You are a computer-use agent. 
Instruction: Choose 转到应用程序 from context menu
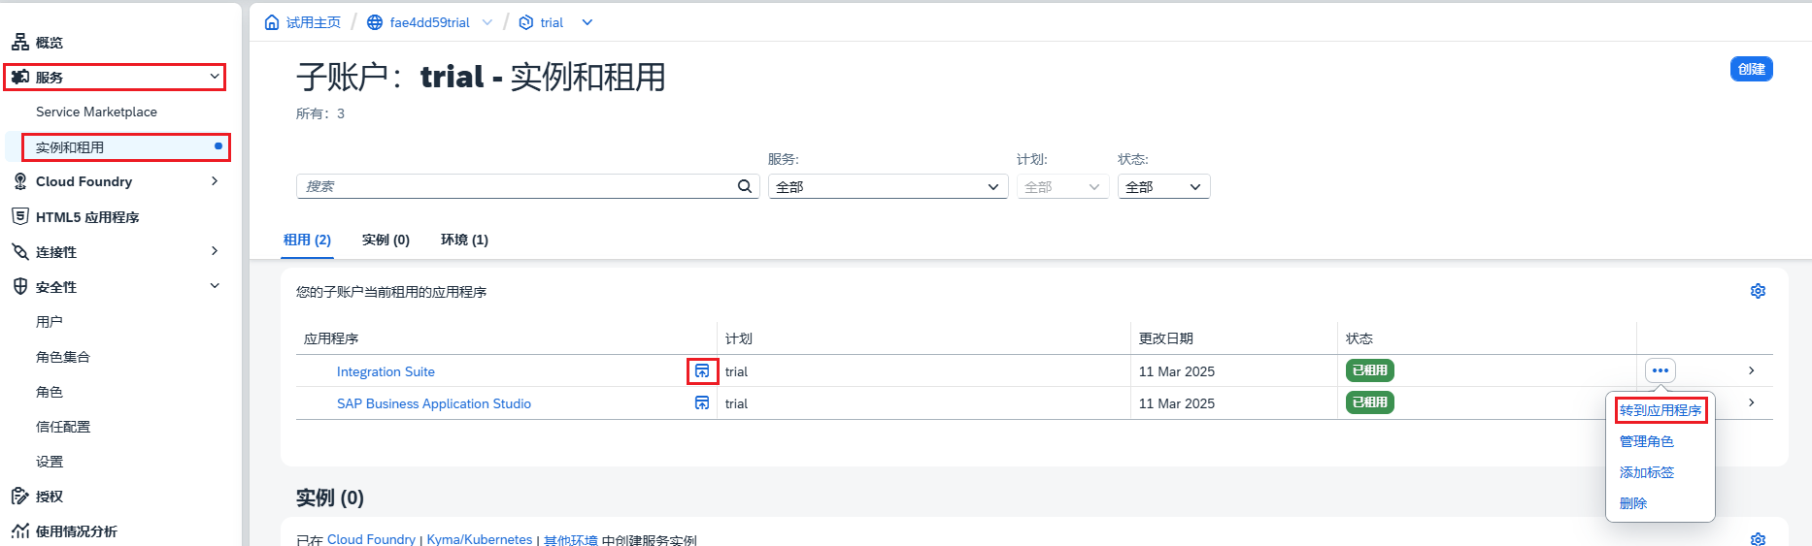tap(1661, 410)
